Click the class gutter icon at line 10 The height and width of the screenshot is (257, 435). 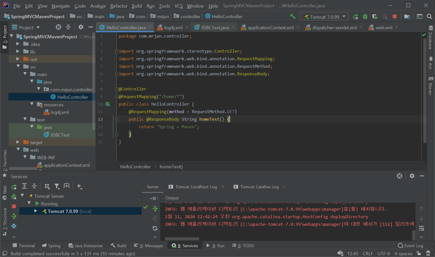pyautogui.click(x=108, y=104)
